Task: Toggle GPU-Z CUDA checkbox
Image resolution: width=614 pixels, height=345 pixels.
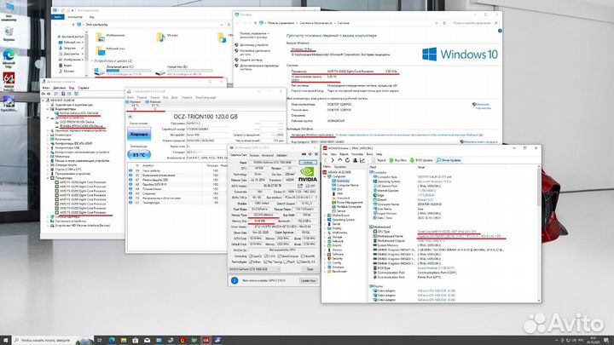Action: (x=266, y=256)
